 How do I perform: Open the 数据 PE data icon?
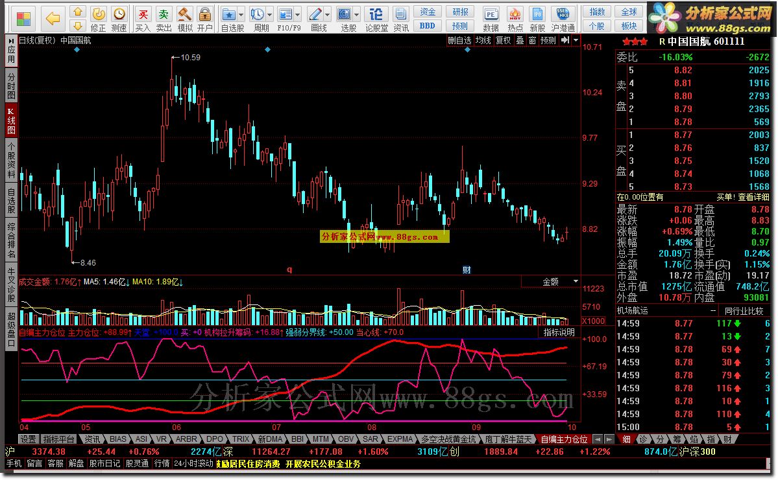[x=491, y=19]
